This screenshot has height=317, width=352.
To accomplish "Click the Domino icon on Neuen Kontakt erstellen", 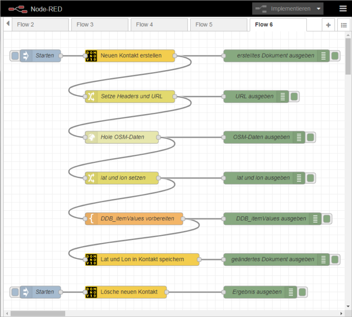I will (91, 56).
